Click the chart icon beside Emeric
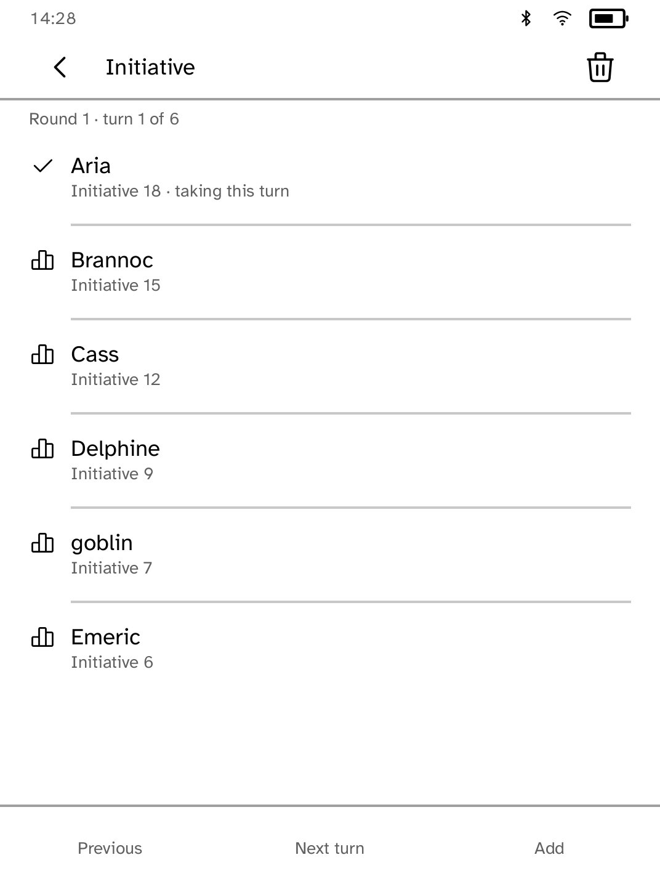660x892 pixels. (x=42, y=637)
